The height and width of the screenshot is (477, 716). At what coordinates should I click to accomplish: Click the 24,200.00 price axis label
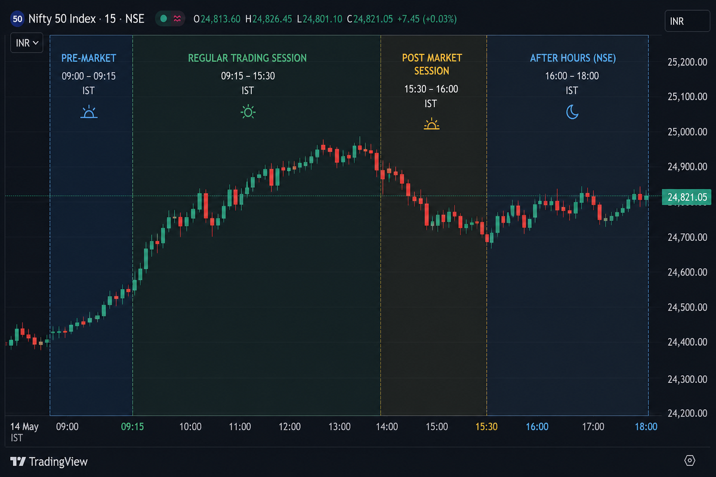(687, 413)
